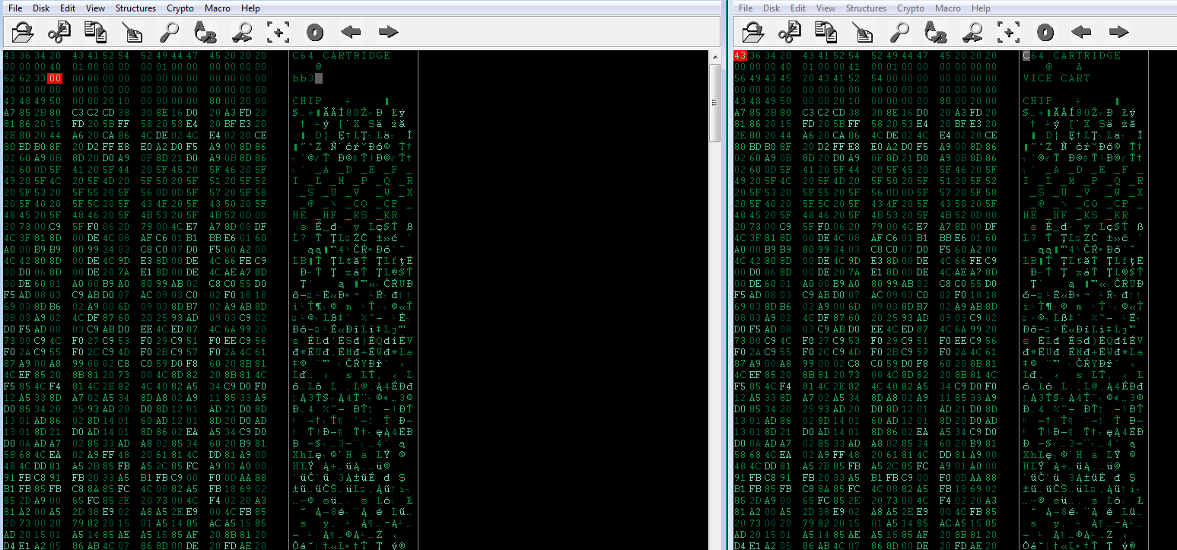The image size is (1177, 550).
Task: Click the Cut (scissors) icon in right window
Action: [790, 32]
